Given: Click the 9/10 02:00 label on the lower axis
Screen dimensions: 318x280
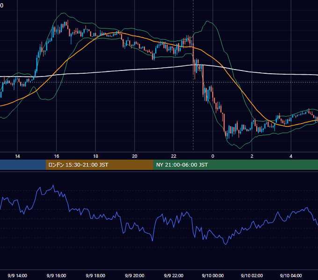Looking at the screenshot, I should pos(252,275).
